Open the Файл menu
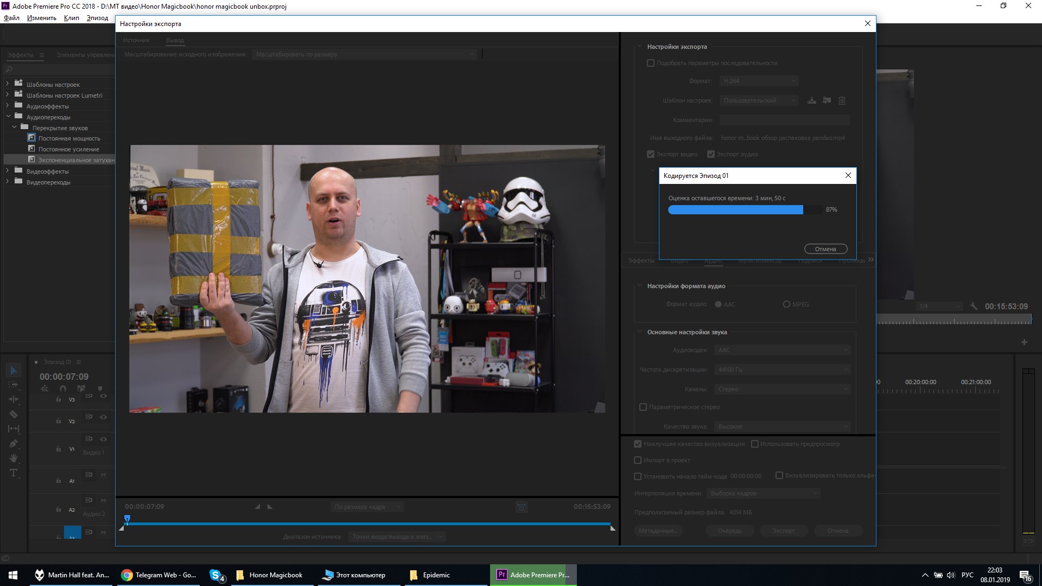 point(11,18)
